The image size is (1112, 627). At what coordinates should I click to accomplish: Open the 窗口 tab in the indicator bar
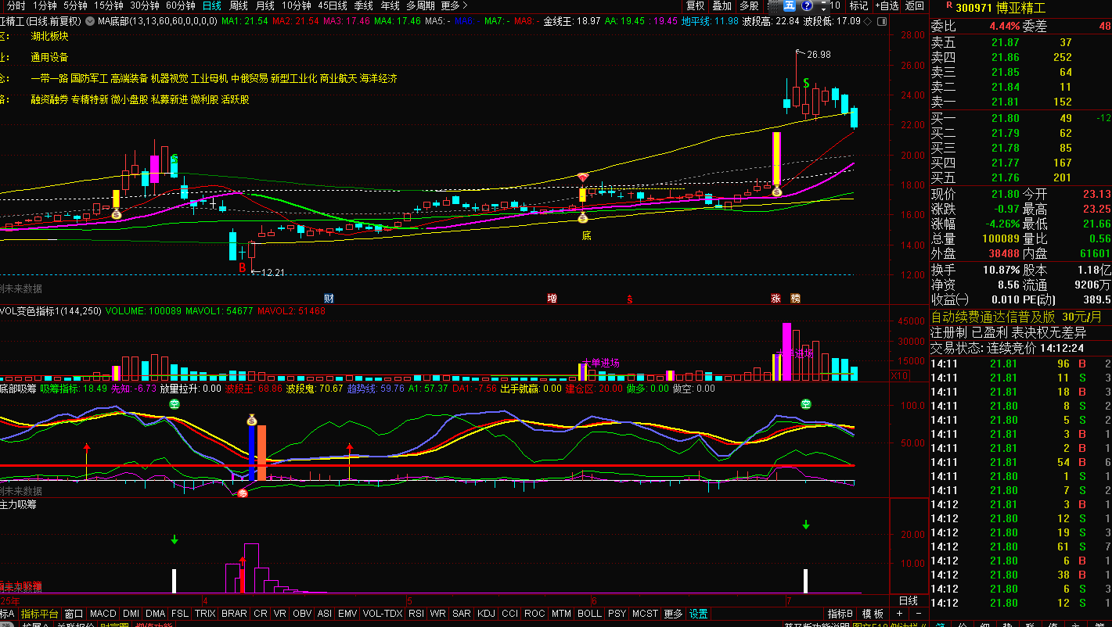click(x=74, y=614)
